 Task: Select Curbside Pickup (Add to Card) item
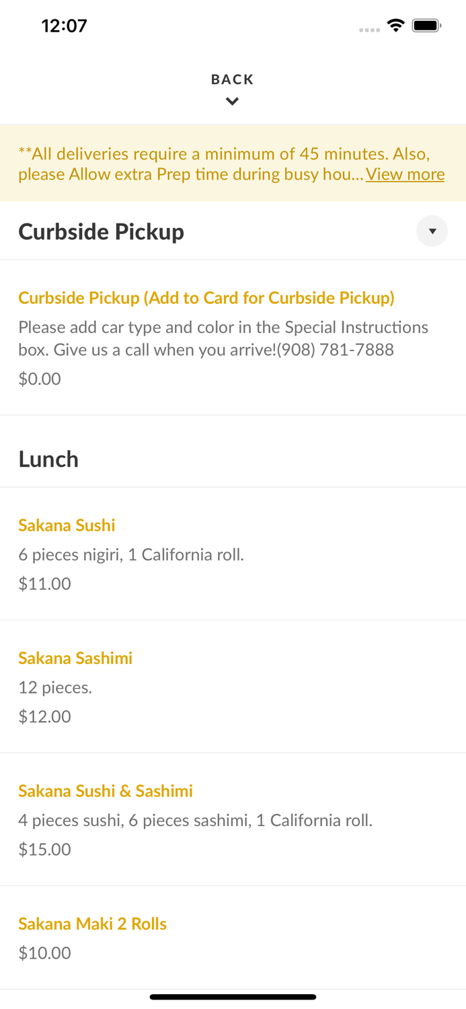coord(206,298)
